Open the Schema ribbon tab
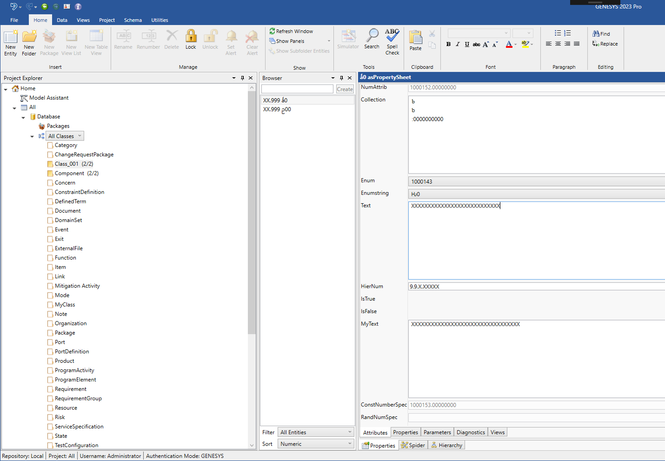 pyautogui.click(x=133, y=20)
